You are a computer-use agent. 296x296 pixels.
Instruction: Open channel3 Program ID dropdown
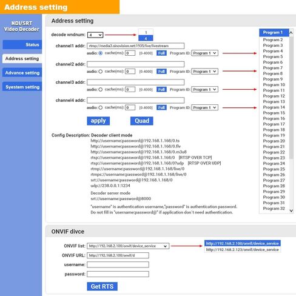point(205,89)
